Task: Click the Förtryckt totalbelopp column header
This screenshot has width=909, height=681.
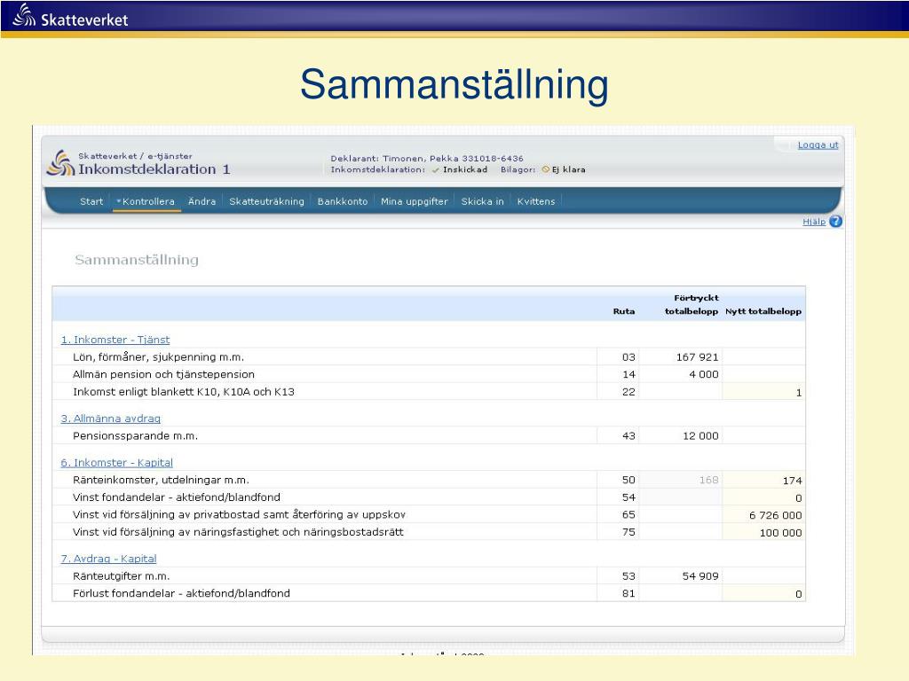Action: [x=692, y=305]
